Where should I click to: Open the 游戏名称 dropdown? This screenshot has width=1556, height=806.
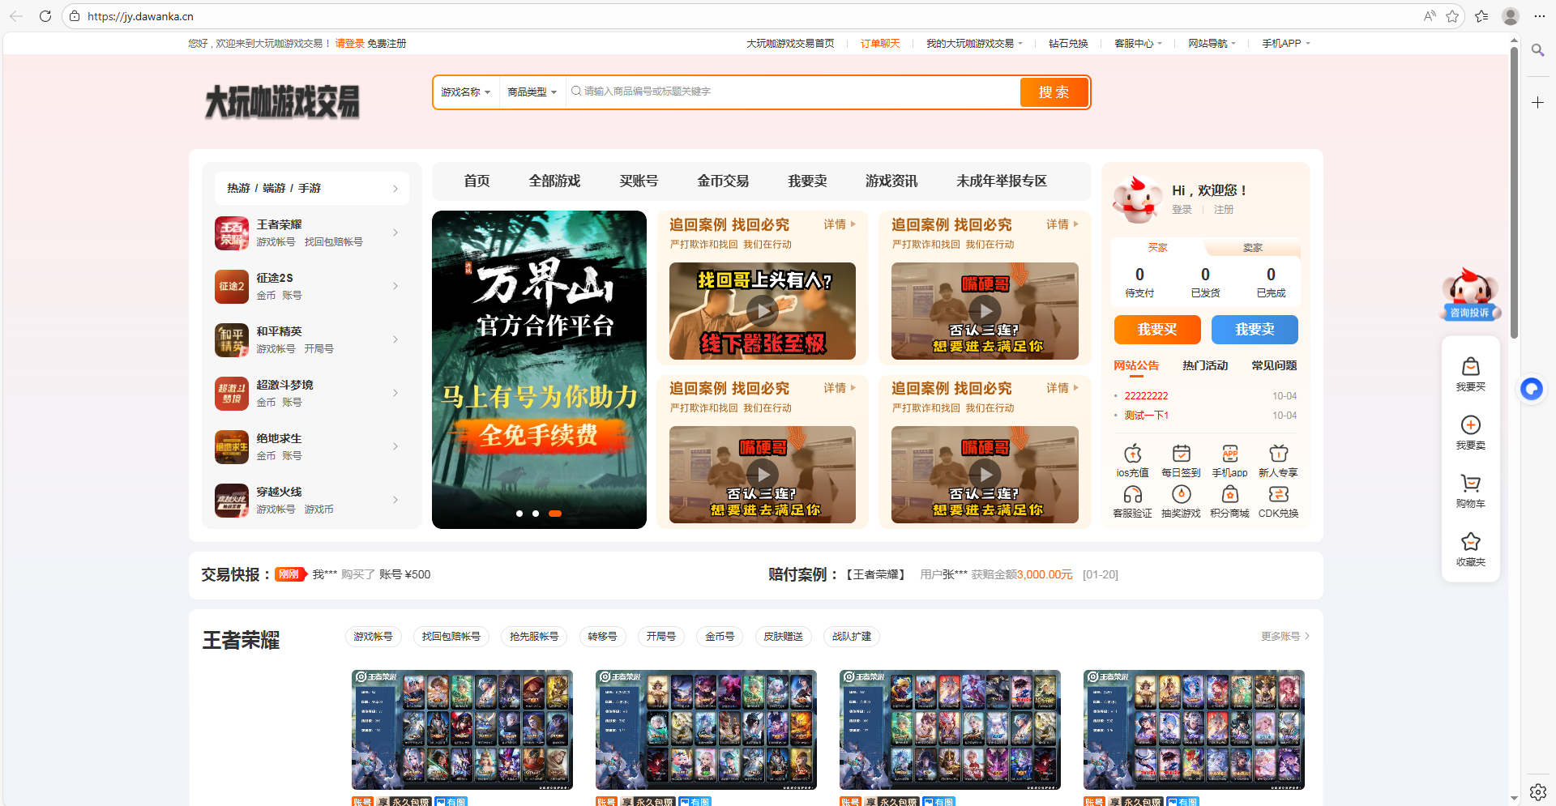coord(464,92)
